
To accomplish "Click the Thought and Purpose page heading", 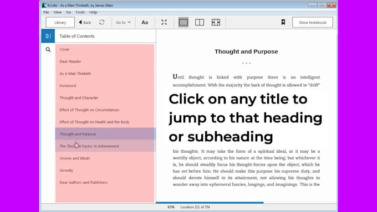I will (246, 51).
